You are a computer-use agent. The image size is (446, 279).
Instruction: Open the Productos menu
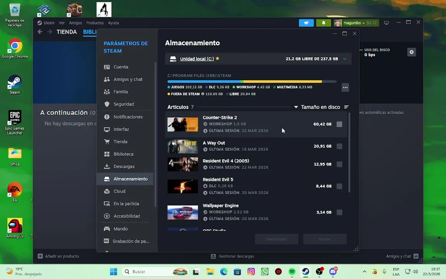95,23
